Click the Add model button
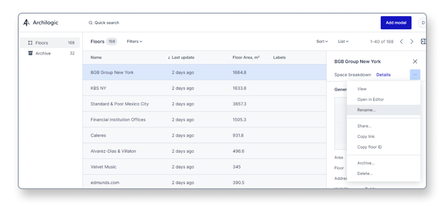 [x=396, y=22]
